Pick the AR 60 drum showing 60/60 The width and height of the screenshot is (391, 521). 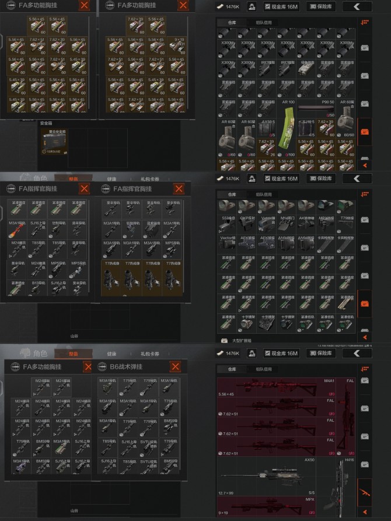345,118
